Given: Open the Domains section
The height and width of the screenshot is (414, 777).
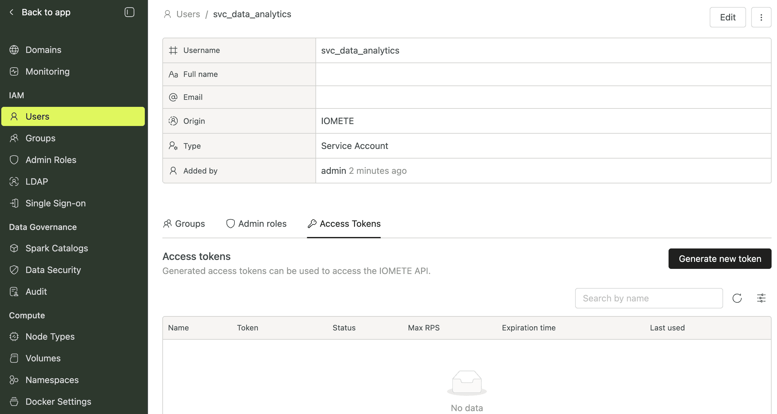Looking at the screenshot, I should click(43, 50).
